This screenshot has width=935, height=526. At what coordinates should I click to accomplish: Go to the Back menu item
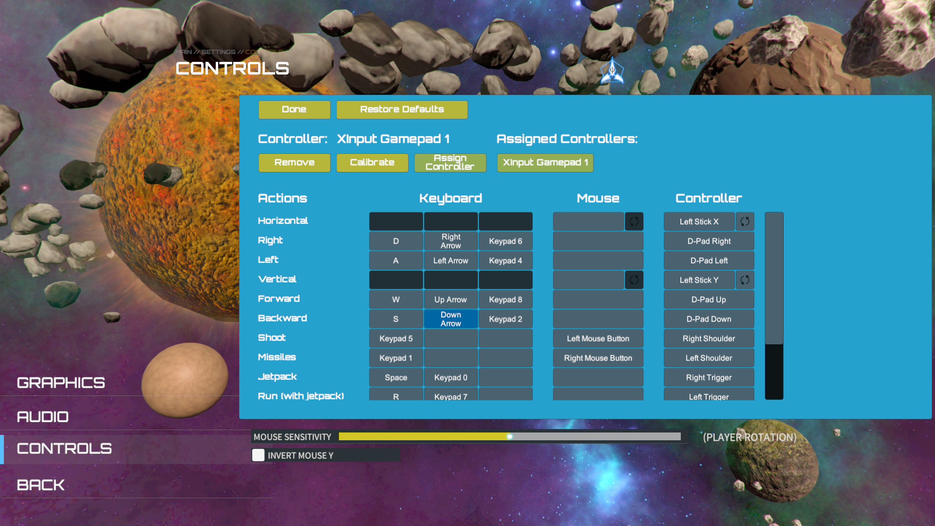coord(41,485)
